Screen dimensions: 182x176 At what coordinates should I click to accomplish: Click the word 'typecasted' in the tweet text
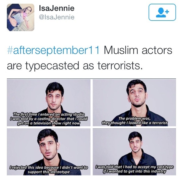[53, 66]
